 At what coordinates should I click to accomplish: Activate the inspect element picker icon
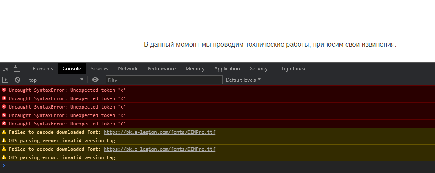6,69
